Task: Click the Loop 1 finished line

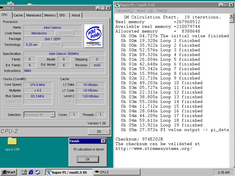Action: point(160,40)
